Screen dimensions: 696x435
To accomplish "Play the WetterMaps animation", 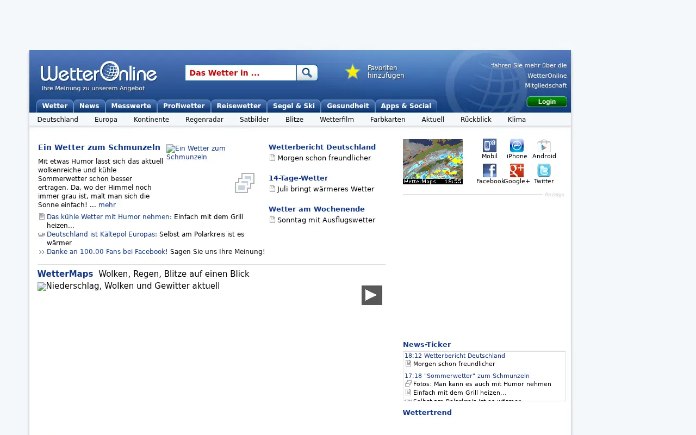I will pos(372,295).
